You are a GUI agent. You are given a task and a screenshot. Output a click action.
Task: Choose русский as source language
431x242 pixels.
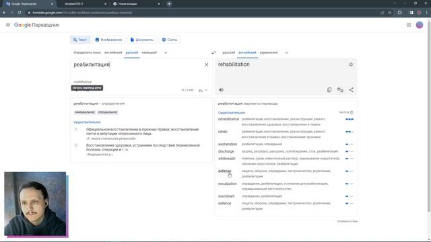point(132,52)
